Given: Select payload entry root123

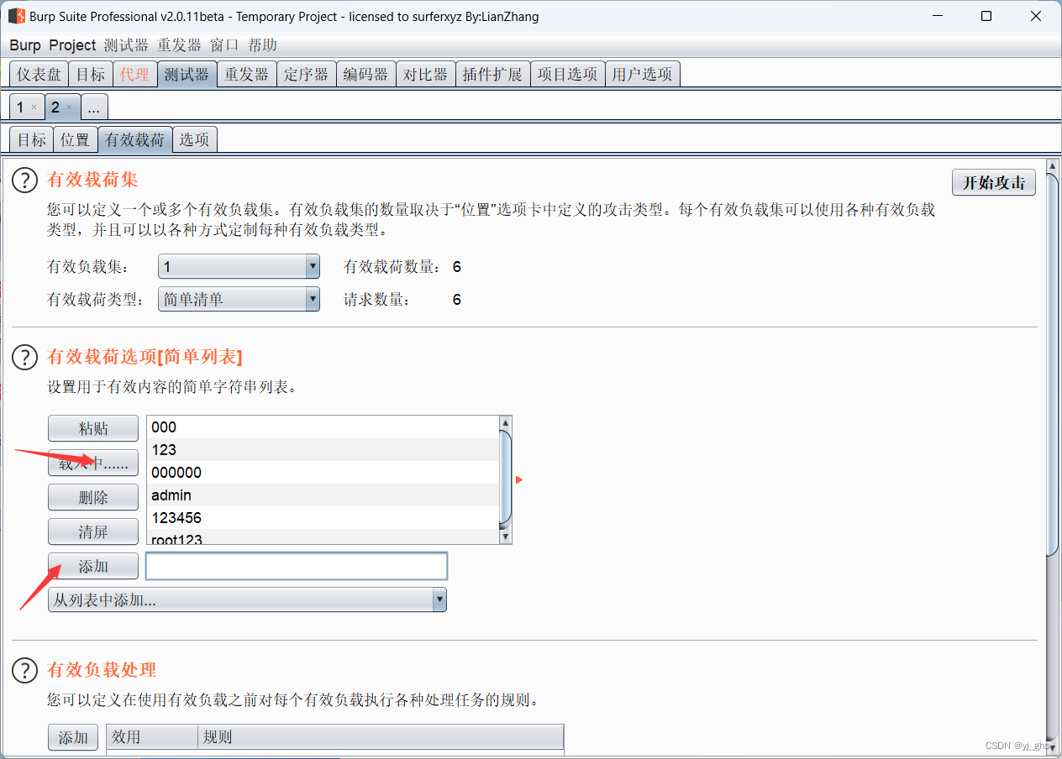Looking at the screenshot, I should point(323,537).
